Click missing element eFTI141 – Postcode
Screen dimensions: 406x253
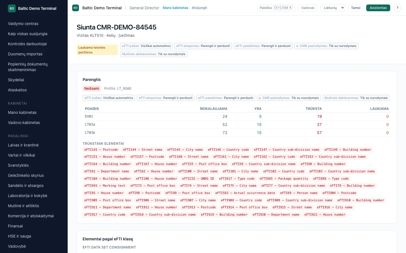pyautogui.click(x=101, y=150)
